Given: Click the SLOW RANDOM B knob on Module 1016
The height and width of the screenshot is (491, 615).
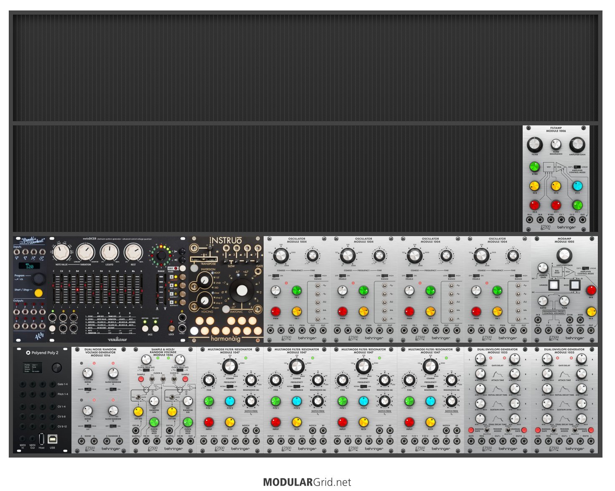Looking at the screenshot, I should coord(113,410).
